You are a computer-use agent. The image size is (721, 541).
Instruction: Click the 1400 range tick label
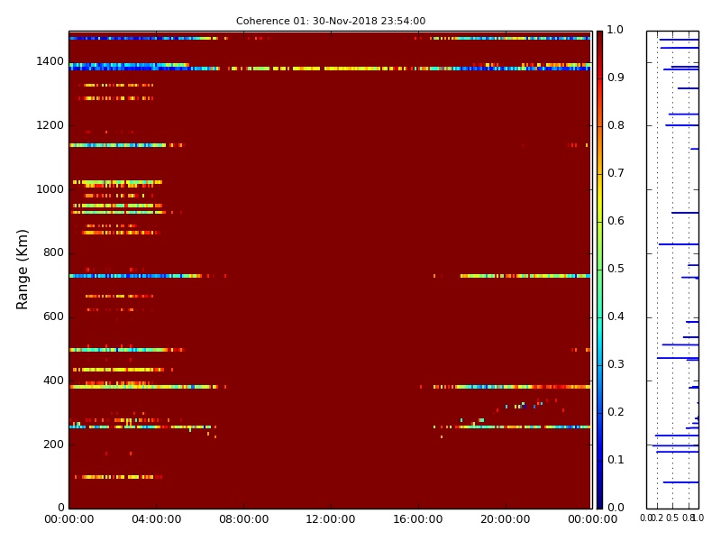[50, 61]
